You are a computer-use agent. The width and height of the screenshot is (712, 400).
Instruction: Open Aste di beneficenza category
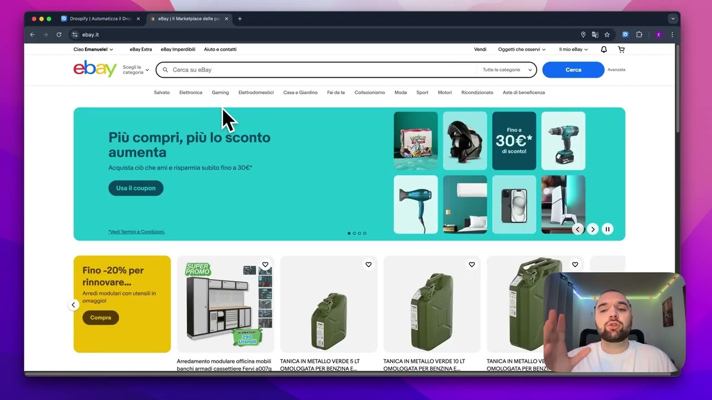point(524,93)
